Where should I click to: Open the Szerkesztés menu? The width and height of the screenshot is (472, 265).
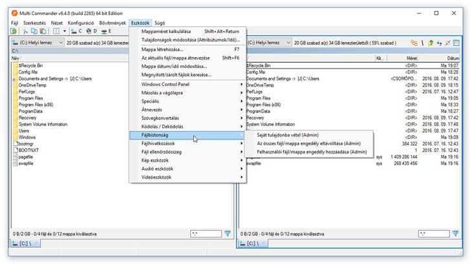35,23
